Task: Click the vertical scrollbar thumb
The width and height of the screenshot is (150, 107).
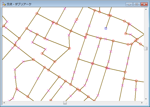Action: pyautogui.click(x=146, y=48)
